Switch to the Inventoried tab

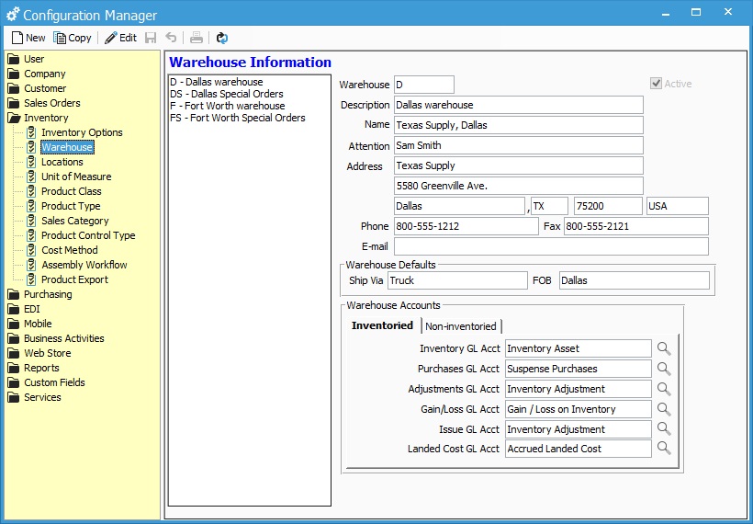382,325
